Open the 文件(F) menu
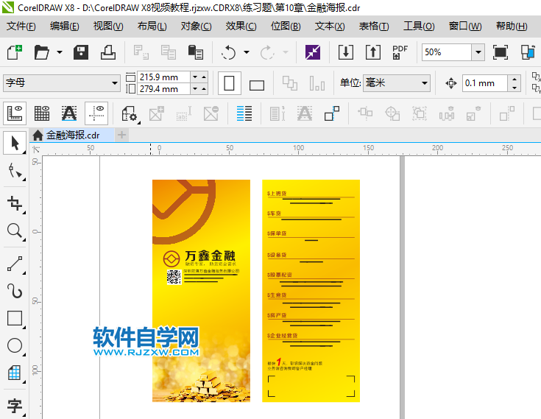This screenshot has width=541, height=419. (x=21, y=27)
